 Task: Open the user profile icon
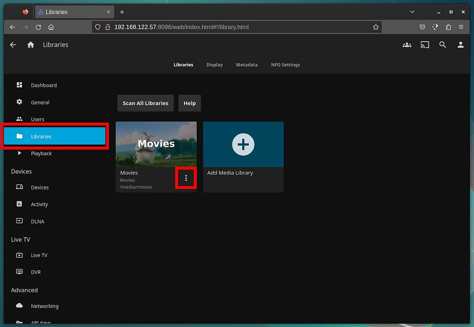[x=460, y=45]
